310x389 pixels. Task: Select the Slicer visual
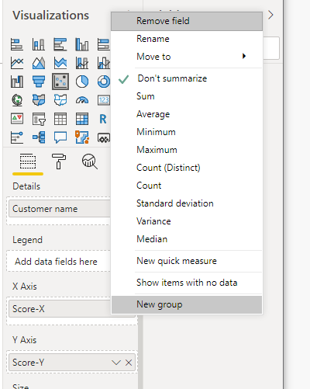pos(39,119)
